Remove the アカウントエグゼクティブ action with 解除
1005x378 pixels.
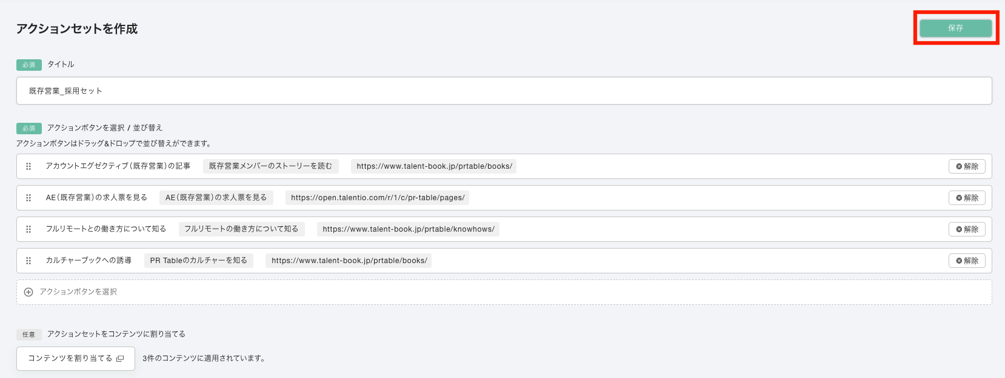click(x=967, y=166)
